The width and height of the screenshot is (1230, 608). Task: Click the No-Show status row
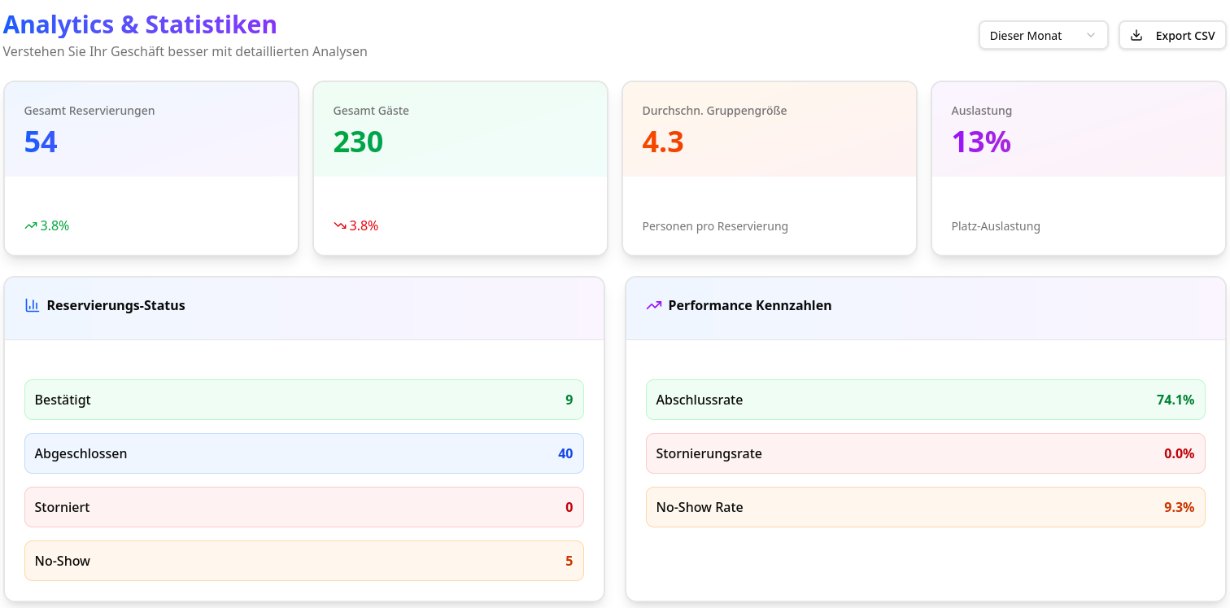(303, 561)
